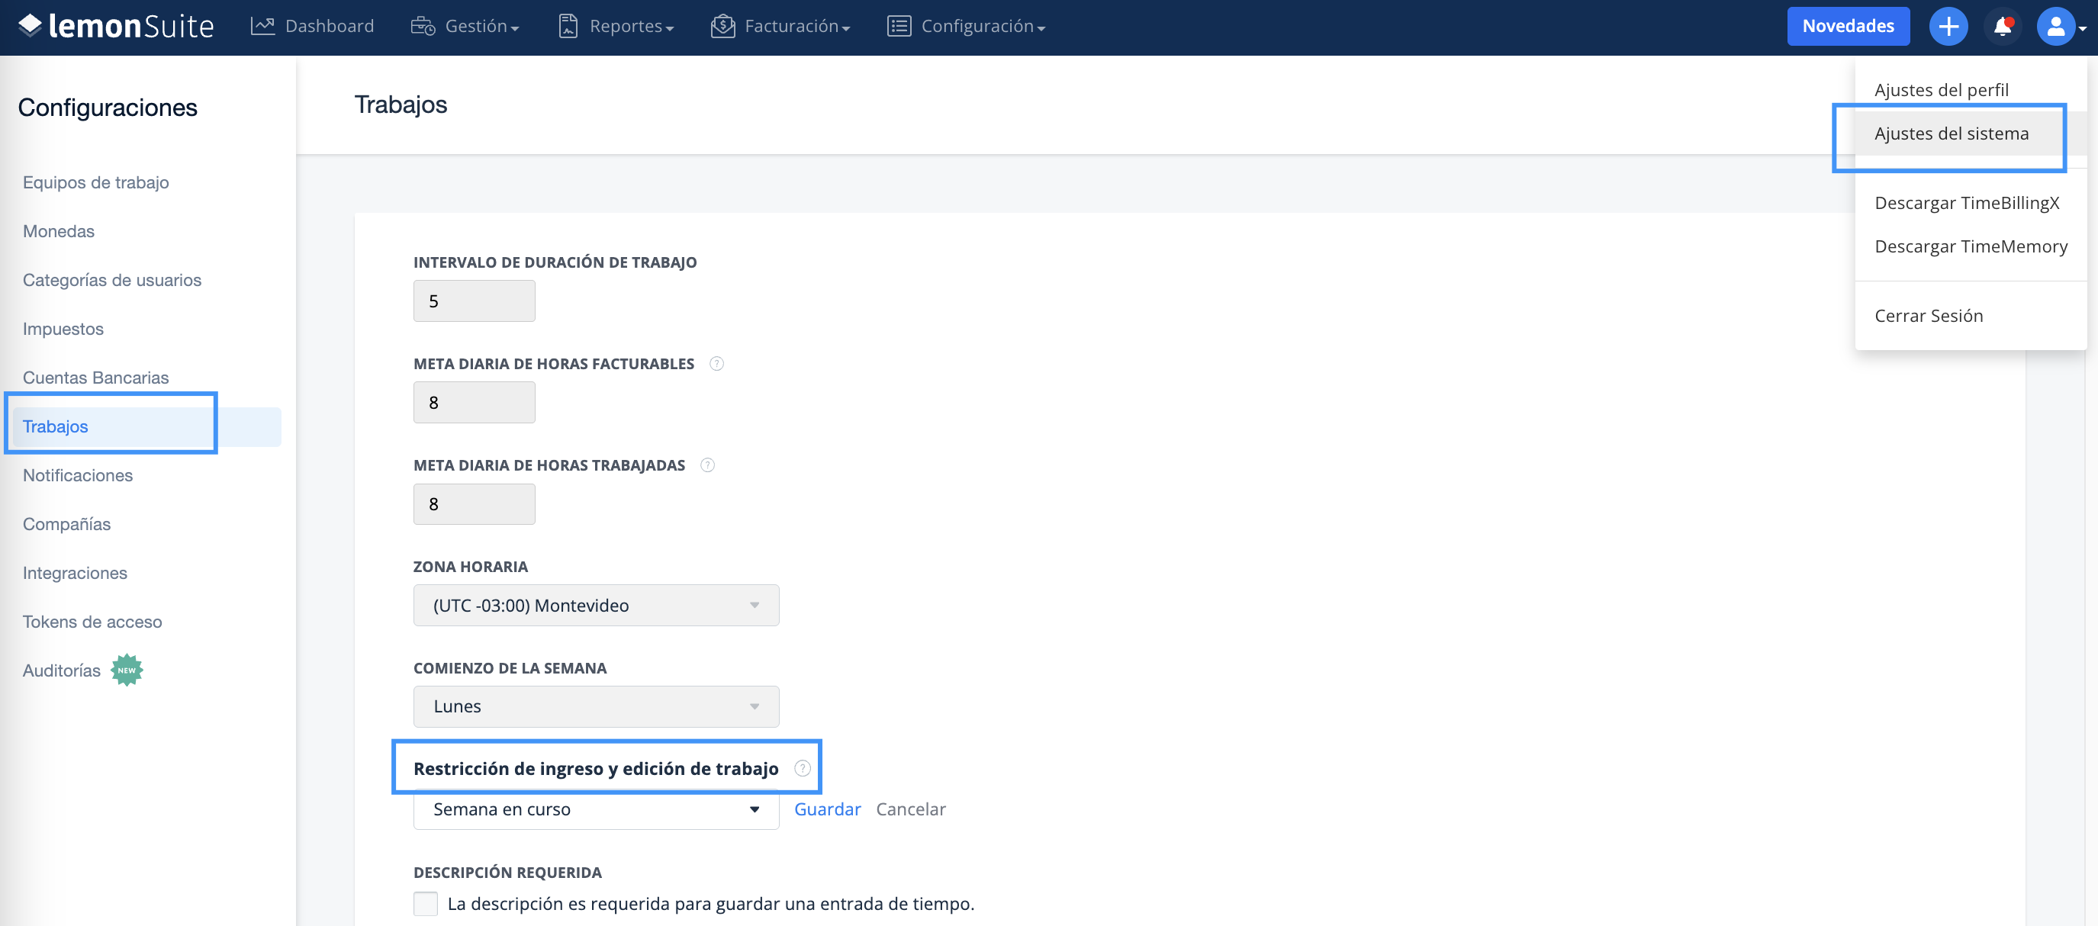Image resolution: width=2098 pixels, height=926 pixels.
Task: Click the Configuraciones sidebar heading
Action: click(x=108, y=108)
